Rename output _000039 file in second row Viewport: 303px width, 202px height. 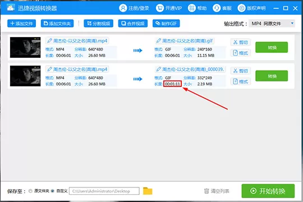point(159,69)
